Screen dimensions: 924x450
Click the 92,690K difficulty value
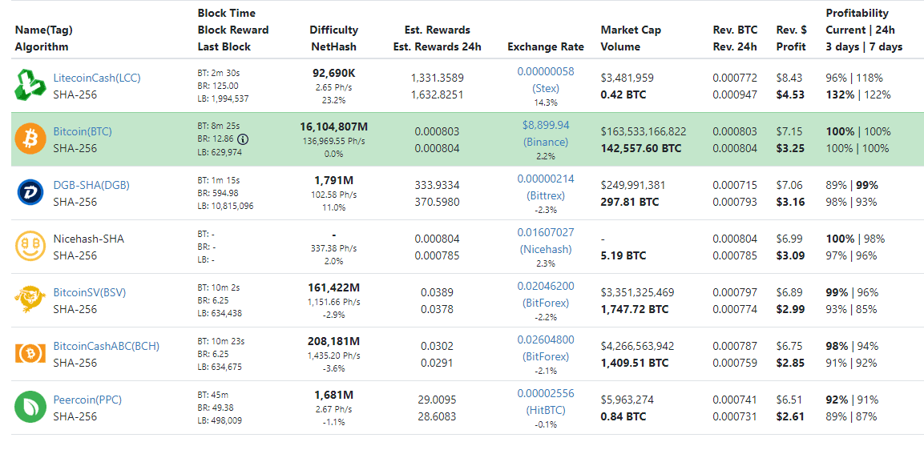tap(333, 72)
